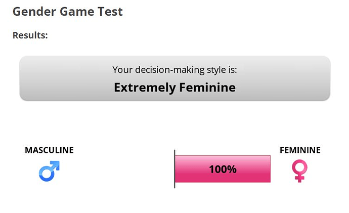Click the gray results box background

click(x=174, y=78)
